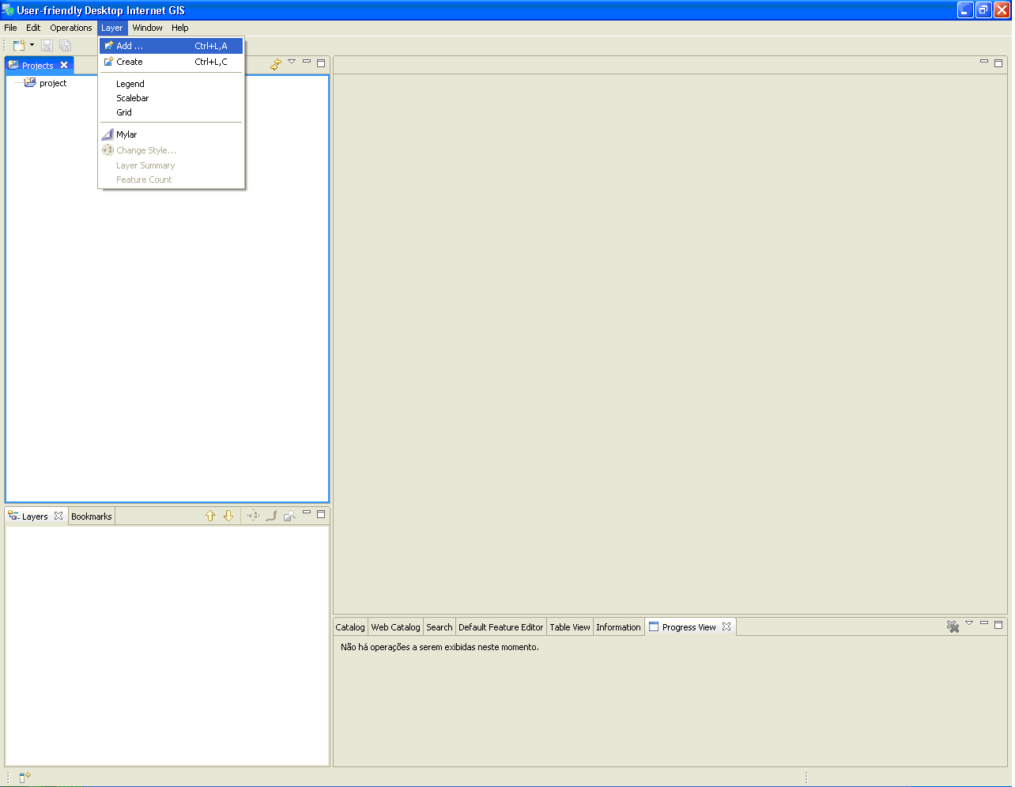The height and width of the screenshot is (787, 1015).
Task: Click the Change Style palette icon
Action: coord(108,150)
